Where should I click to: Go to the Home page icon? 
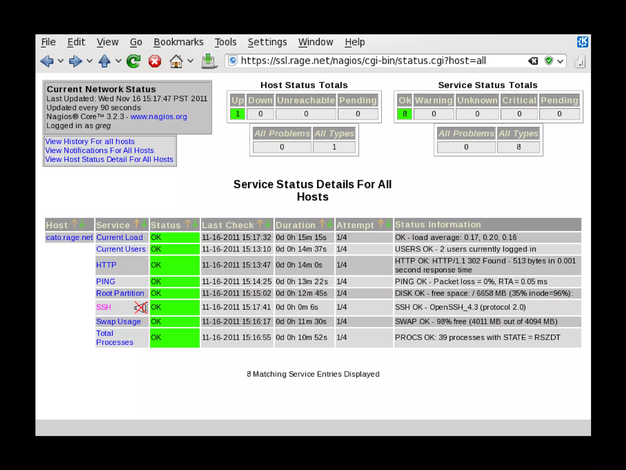[x=176, y=61]
